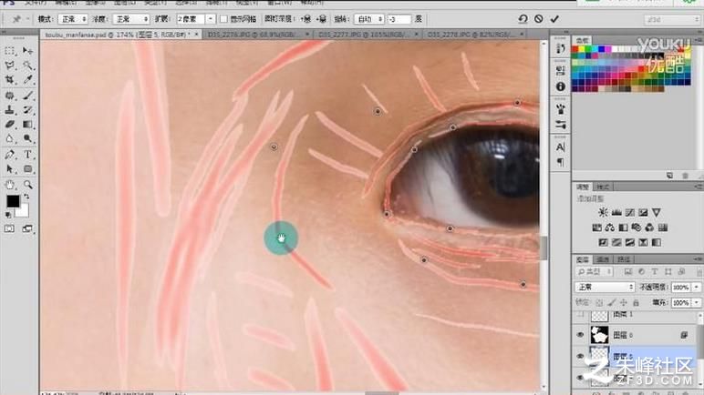Open layer fill slider arrow
Image resolution: width=704 pixels, height=395 pixels.
[x=697, y=303]
